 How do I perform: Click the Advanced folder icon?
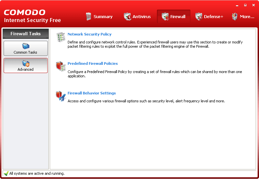point(26,64)
